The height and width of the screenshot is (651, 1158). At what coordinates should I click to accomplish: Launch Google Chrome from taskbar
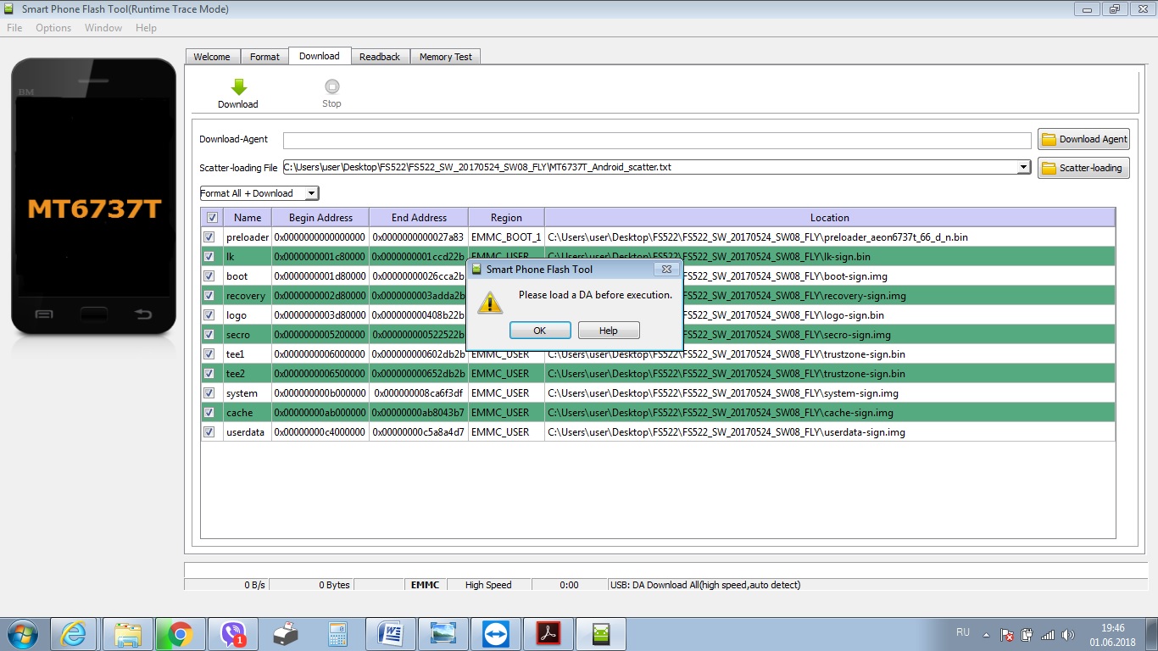click(179, 633)
